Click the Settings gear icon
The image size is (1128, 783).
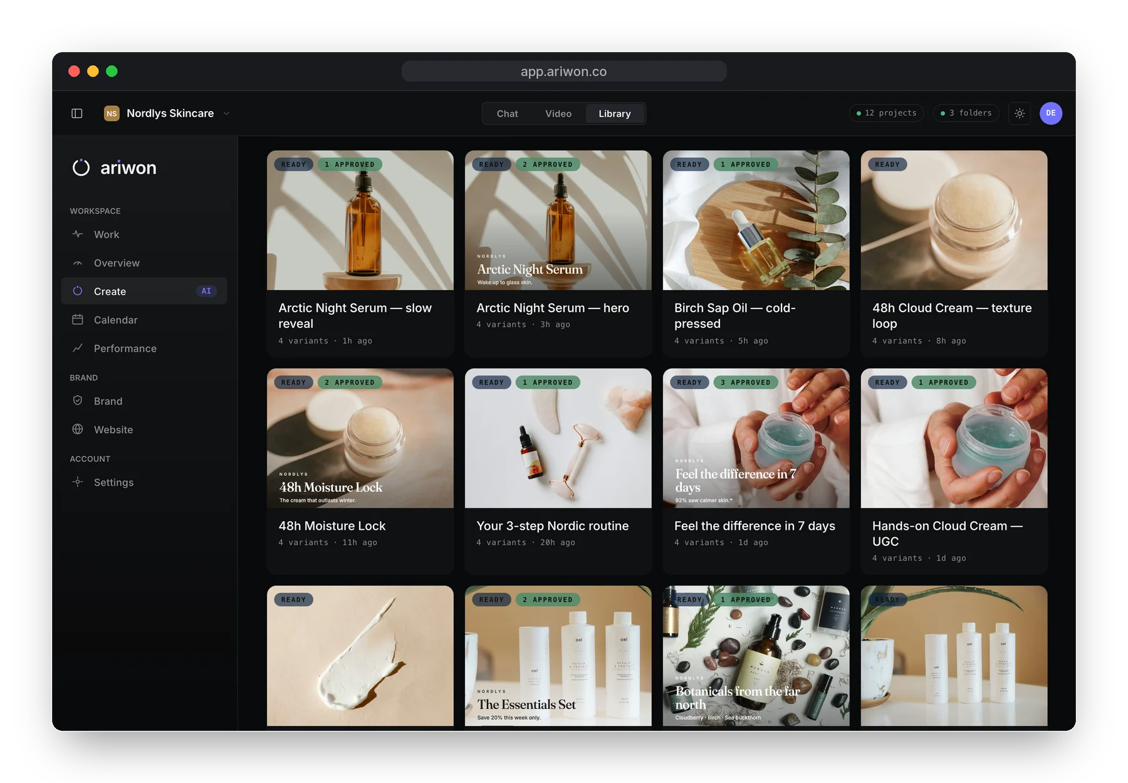78,482
